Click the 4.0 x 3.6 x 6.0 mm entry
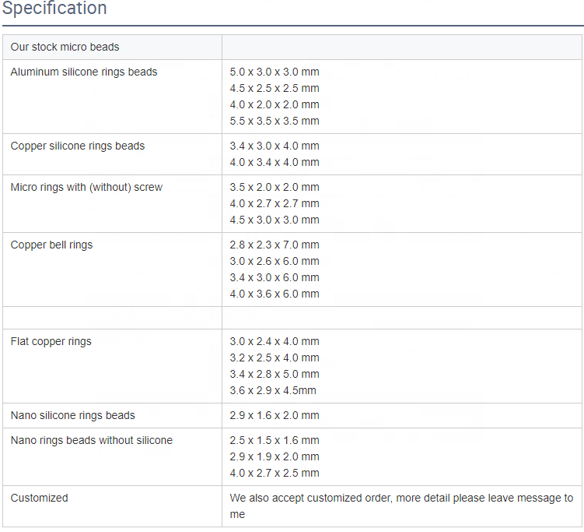Screen dimensions: 584x532 (x=275, y=294)
